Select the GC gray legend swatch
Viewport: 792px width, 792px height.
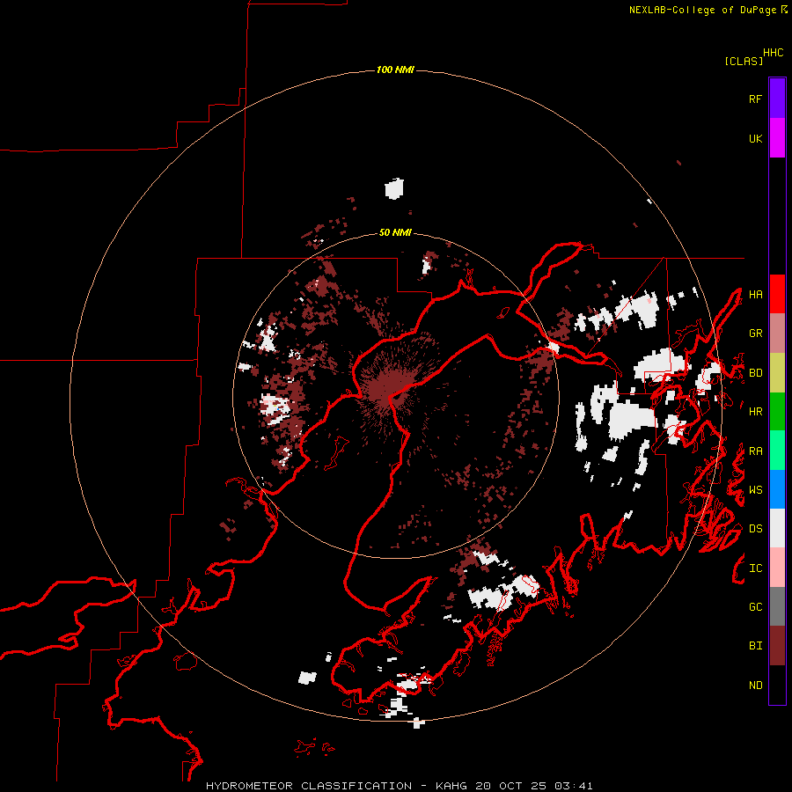click(777, 606)
